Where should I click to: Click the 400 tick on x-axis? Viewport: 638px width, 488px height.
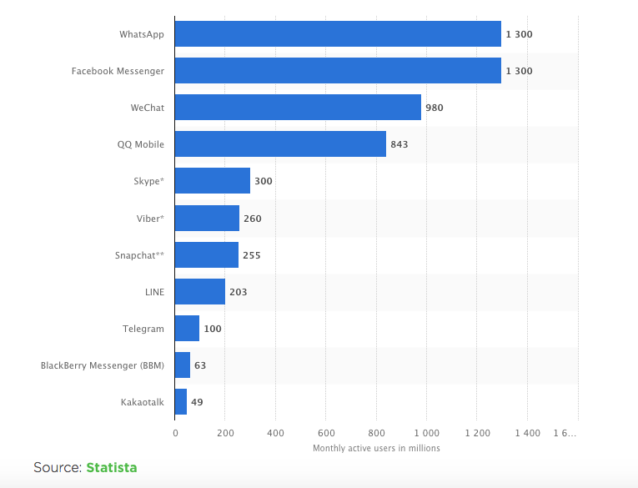coord(275,433)
